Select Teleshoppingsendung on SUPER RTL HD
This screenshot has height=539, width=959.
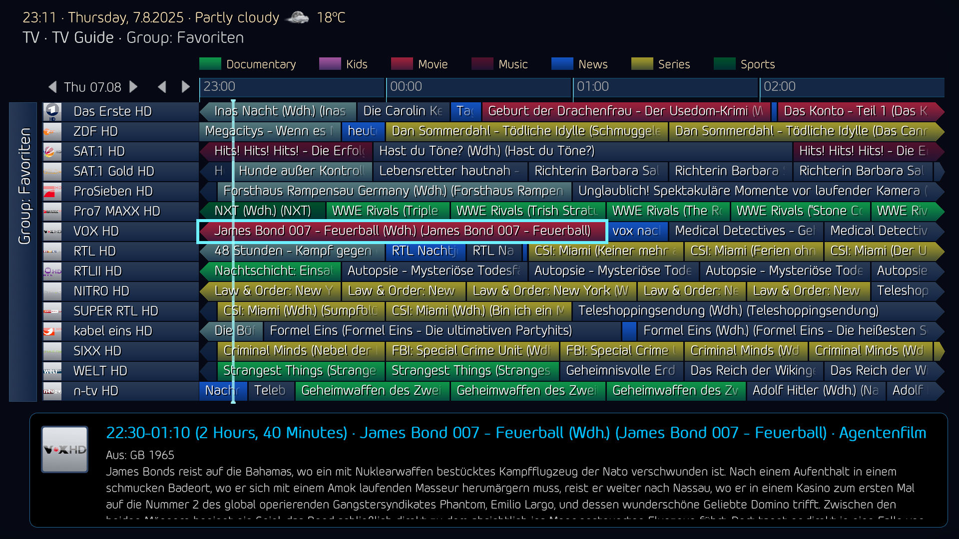728,311
